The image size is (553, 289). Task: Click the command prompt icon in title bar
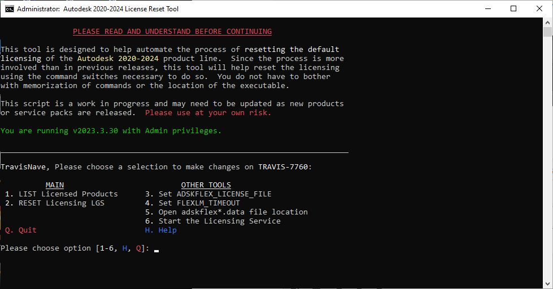[9, 9]
